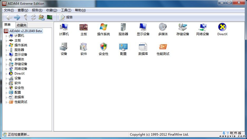Click the update-check icon in status bar

coord(5,134)
